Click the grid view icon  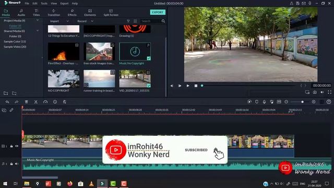click(x=135, y=21)
